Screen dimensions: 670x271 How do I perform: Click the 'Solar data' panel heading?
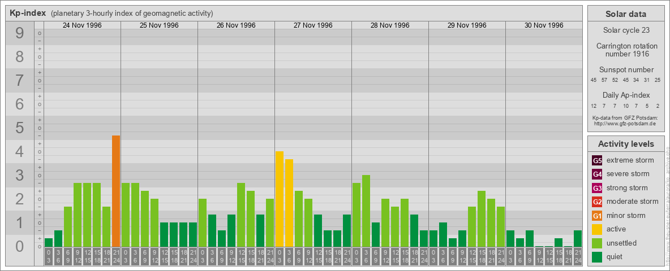point(625,14)
